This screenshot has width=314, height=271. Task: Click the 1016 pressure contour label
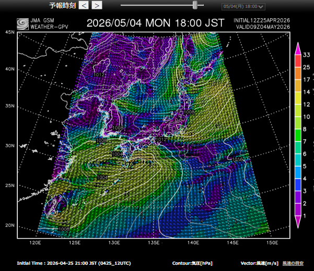click(x=237, y=159)
